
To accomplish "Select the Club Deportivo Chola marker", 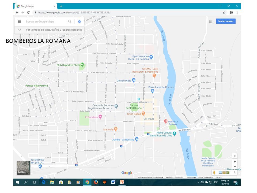I will click(82, 65).
